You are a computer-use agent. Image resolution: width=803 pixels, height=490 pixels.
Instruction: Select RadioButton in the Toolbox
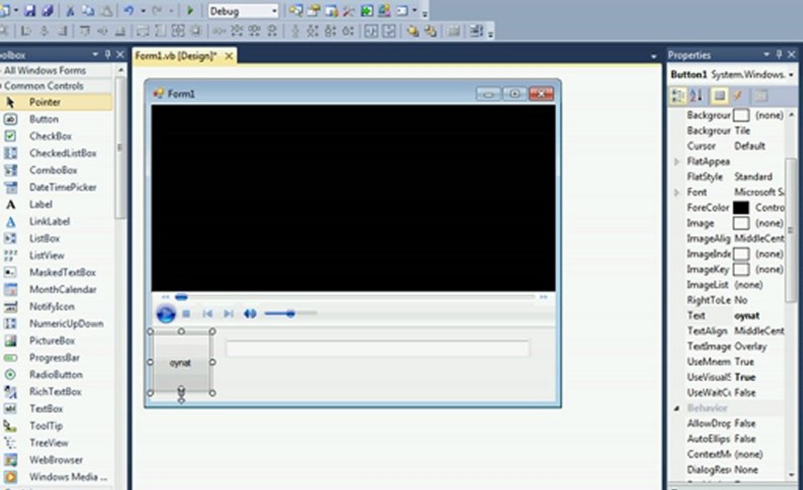click(x=56, y=374)
